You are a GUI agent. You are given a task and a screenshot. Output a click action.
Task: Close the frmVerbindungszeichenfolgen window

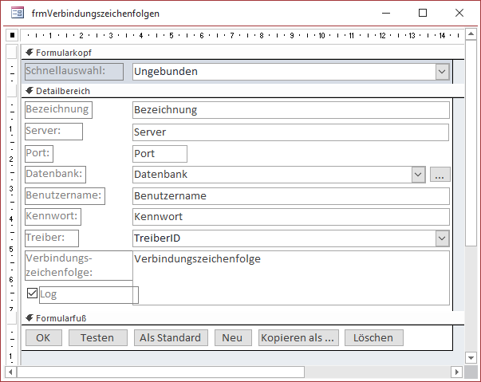click(x=459, y=13)
